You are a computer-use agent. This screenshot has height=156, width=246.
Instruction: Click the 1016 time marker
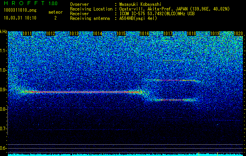point(144,34)
